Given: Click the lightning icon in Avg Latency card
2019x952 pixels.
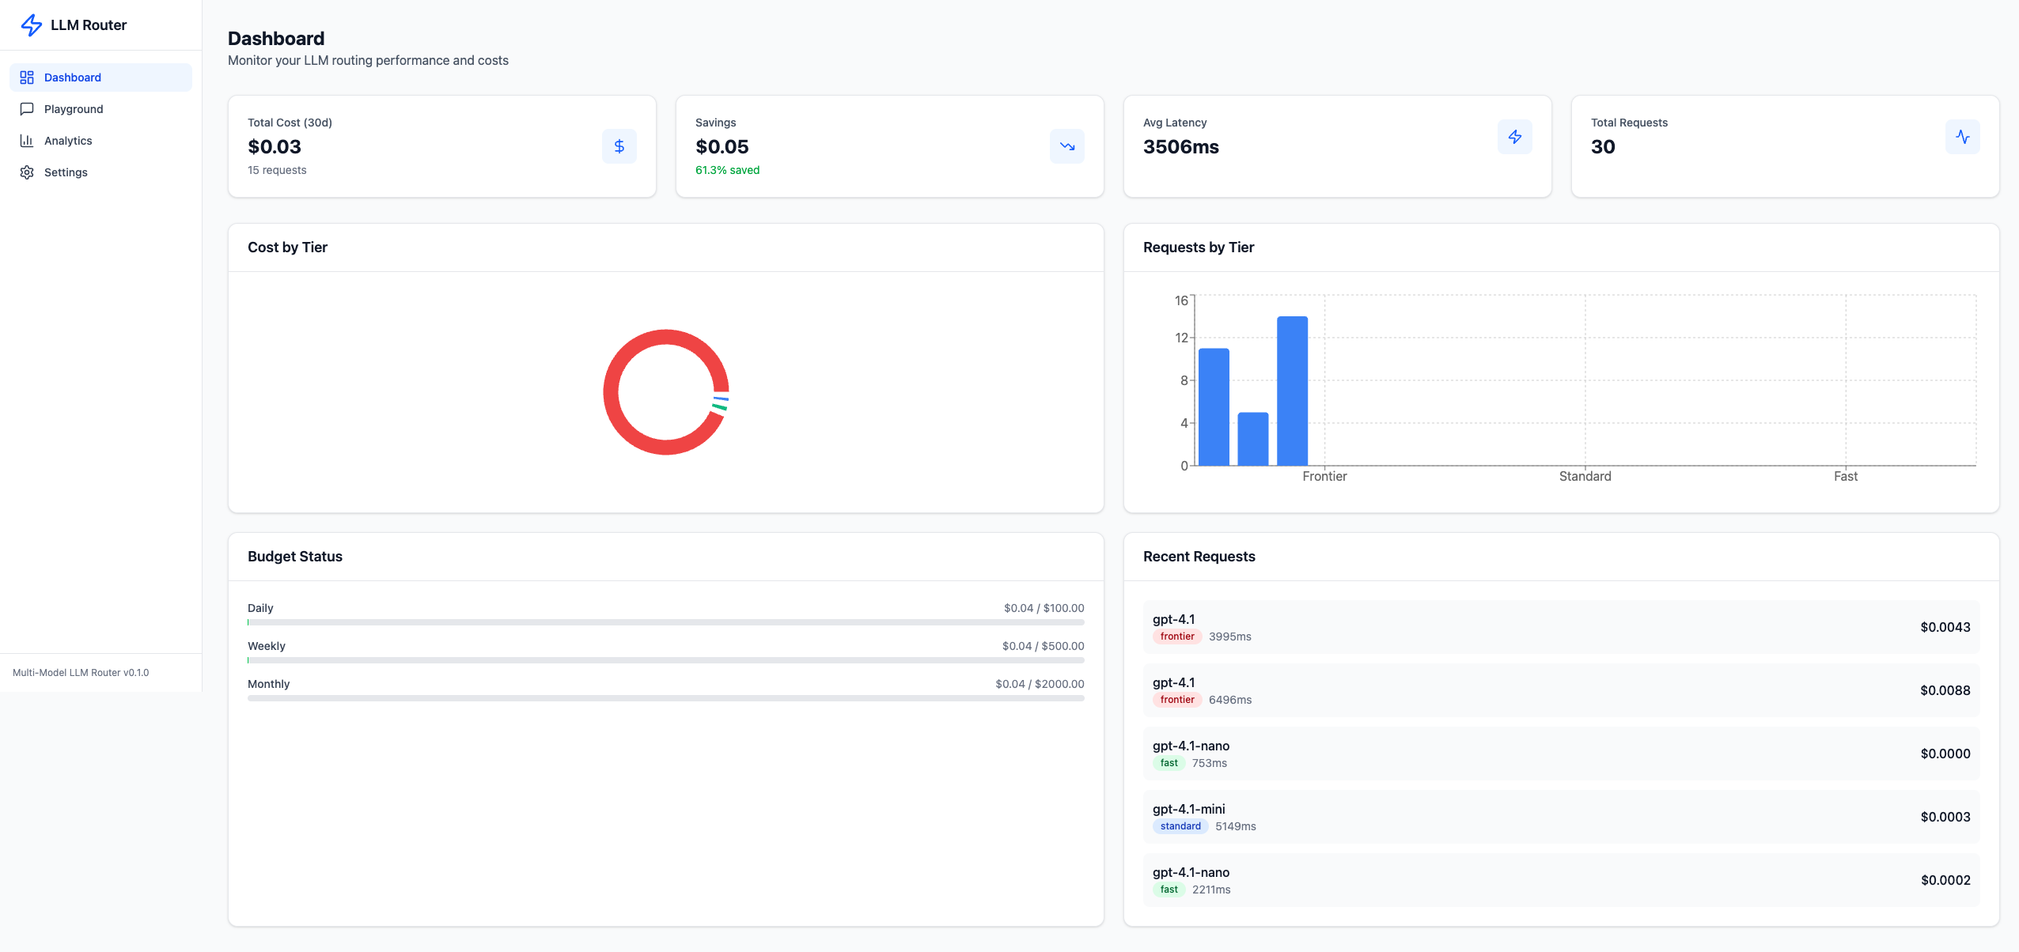Looking at the screenshot, I should (x=1515, y=137).
